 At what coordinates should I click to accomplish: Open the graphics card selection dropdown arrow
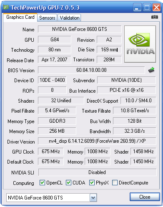click(x=93, y=198)
